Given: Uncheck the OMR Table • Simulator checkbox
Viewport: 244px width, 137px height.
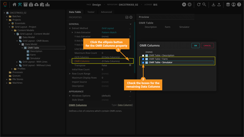Looking at the screenshot, I should (x=143, y=62).
